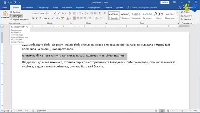The height and width of the screenshot is (113, 200).
Task: Increase font size icon
Action: [x=55, y=13]
